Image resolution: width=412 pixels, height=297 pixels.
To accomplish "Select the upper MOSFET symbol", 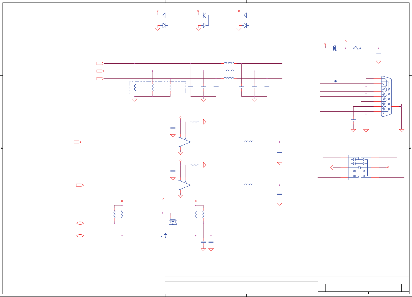I will point(173,222).
